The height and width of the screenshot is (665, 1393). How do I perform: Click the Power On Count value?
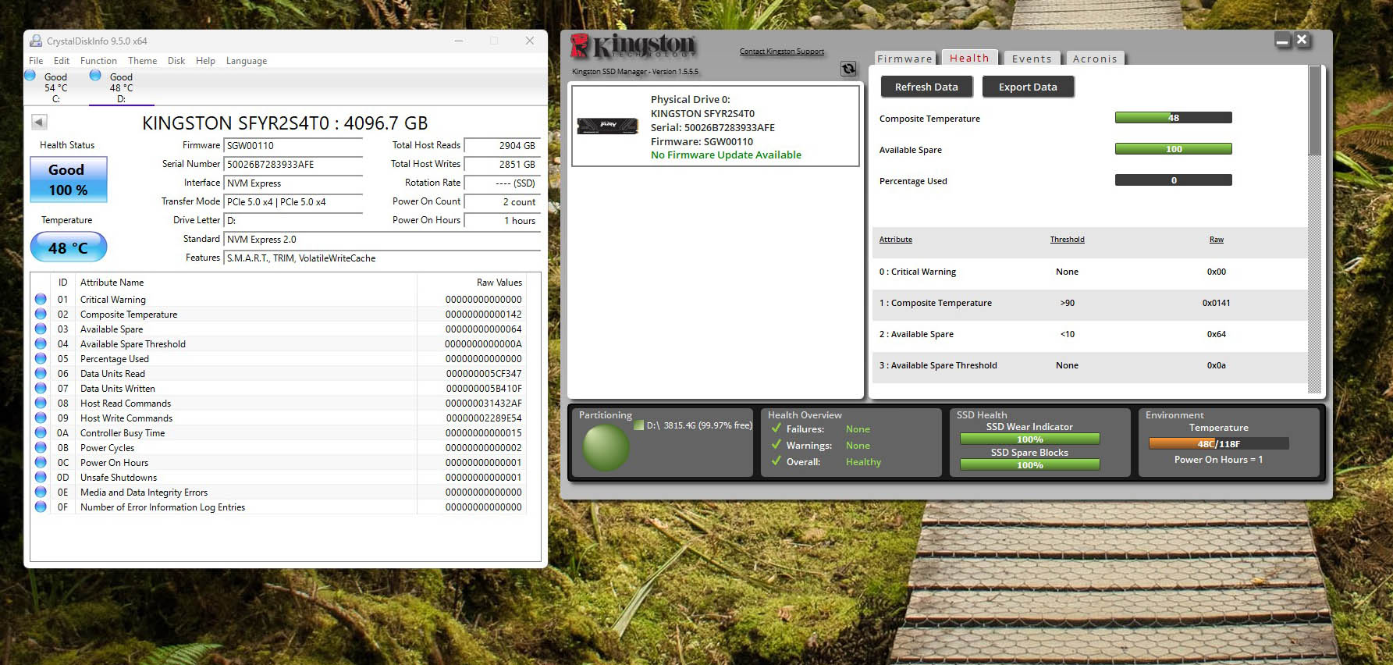(502, 202)
